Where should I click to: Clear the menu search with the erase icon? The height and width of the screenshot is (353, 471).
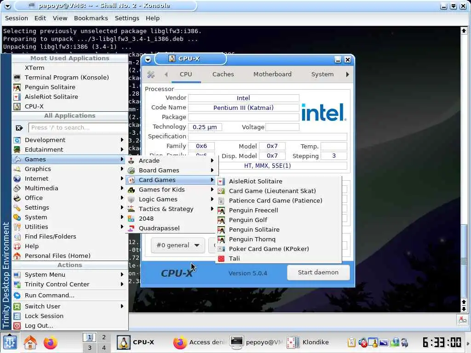(19, 128)
